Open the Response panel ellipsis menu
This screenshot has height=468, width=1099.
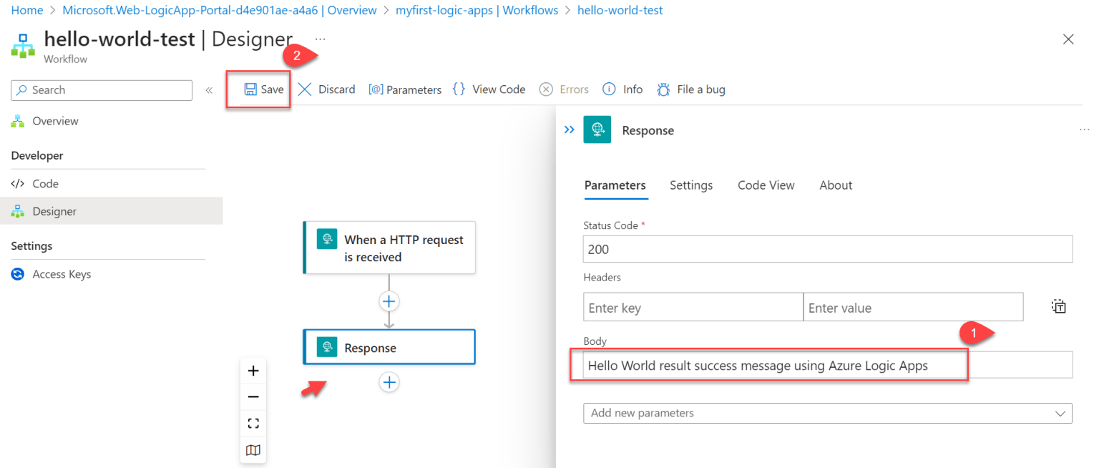1084,130
